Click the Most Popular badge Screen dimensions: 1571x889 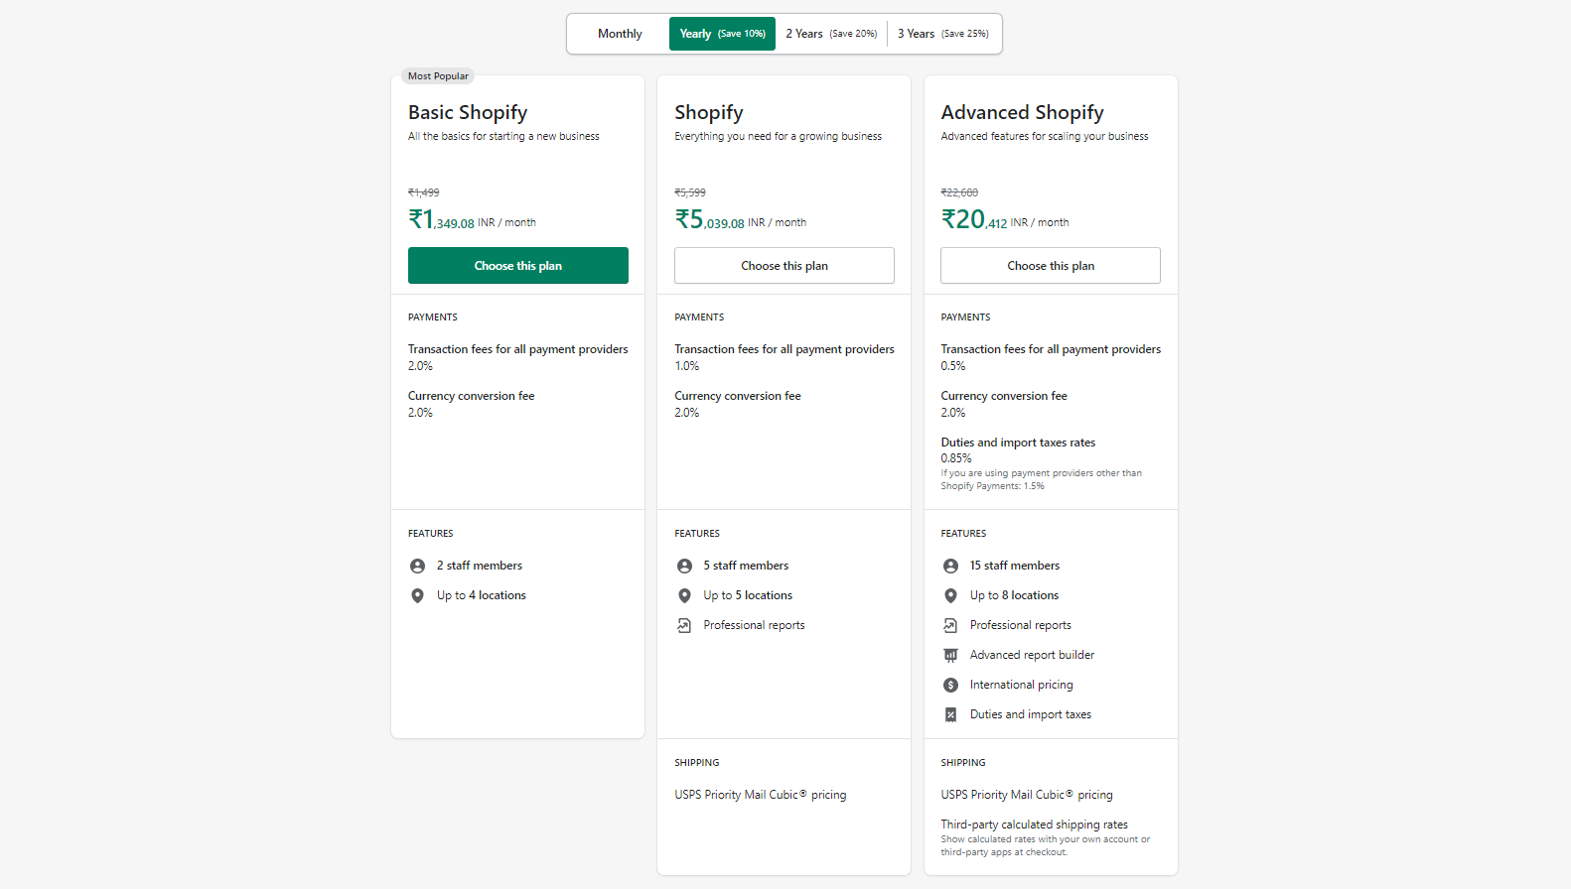click(x=438, y=76)
